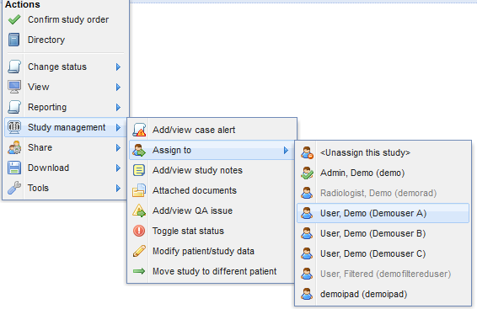Viewport: 477px width, 309px height.
Task: Open the View menu entry
Action: [x=65, y=87]
